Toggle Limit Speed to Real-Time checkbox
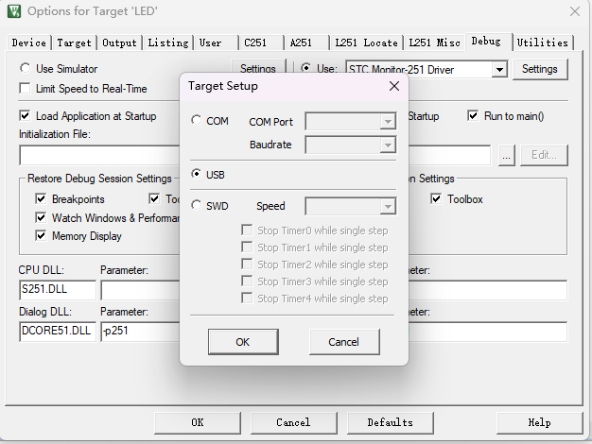This screenshot has width=592, height=444. pos(25,88)
